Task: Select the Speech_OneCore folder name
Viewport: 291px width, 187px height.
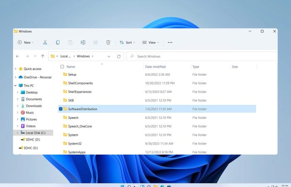Action: point(80,126)
